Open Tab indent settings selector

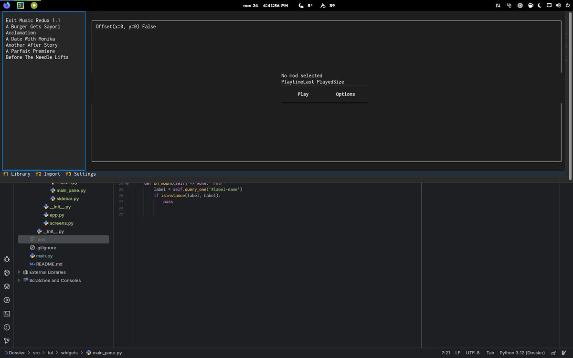490,353
